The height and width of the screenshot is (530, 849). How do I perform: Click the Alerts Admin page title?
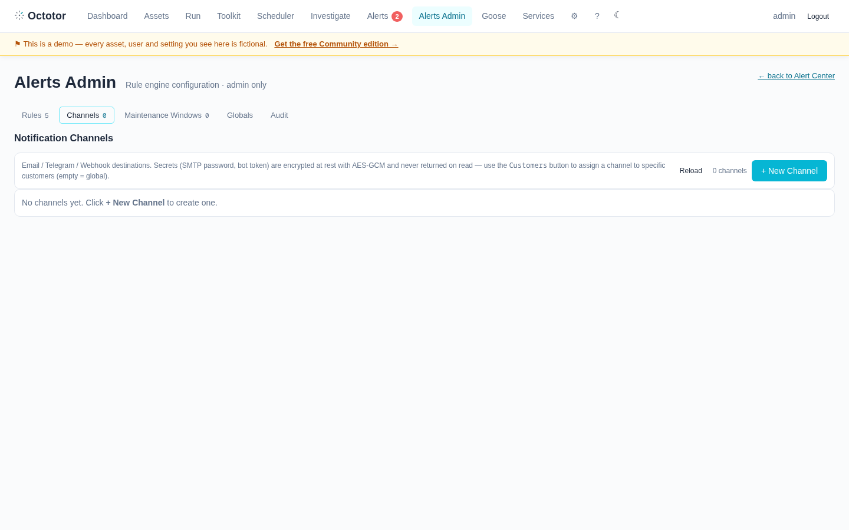coord(65,82)
